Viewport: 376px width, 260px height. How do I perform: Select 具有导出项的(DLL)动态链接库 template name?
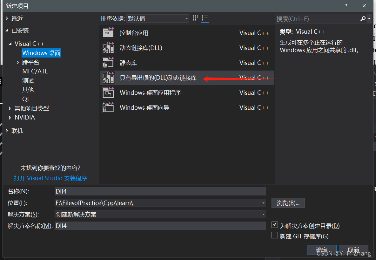point(158,78)
